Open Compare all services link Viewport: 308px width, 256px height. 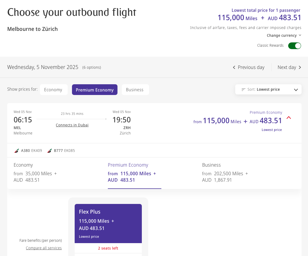point(44,248)
